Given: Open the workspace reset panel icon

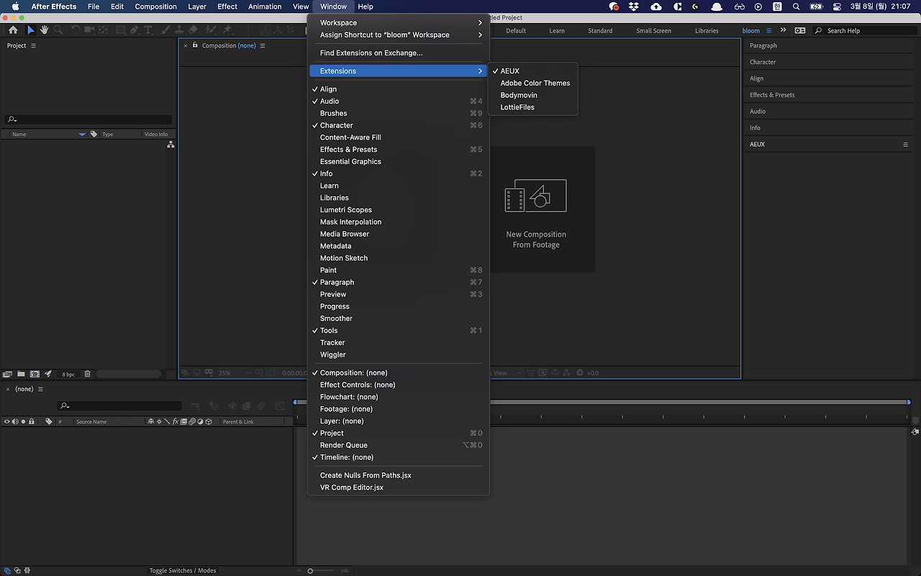Looking at the screenshot, I should pos(800,31).
